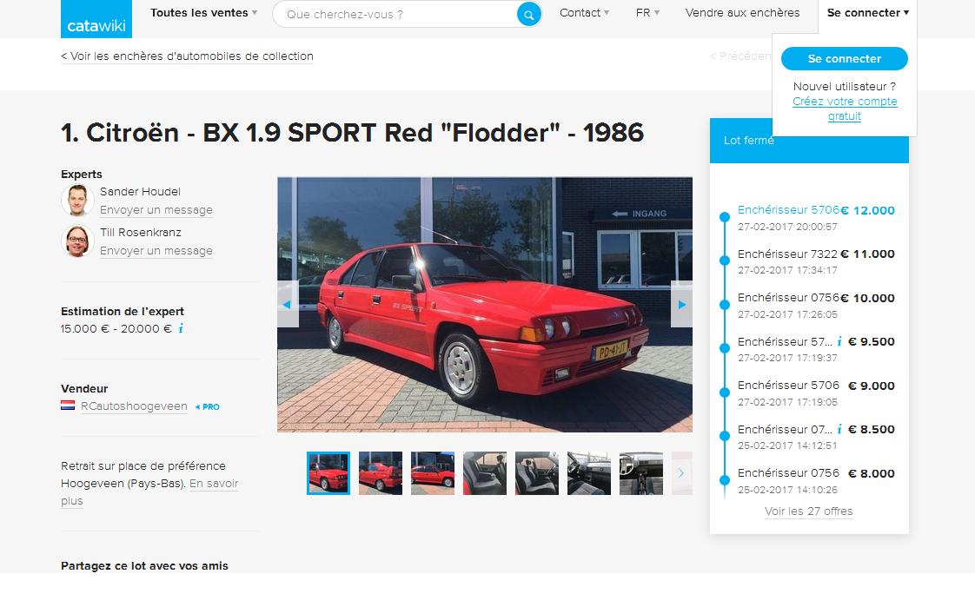This screenshot has height=607, width=975.
Task: Follow the Créez votre compte gratuit link
Action: pos(845,109)
